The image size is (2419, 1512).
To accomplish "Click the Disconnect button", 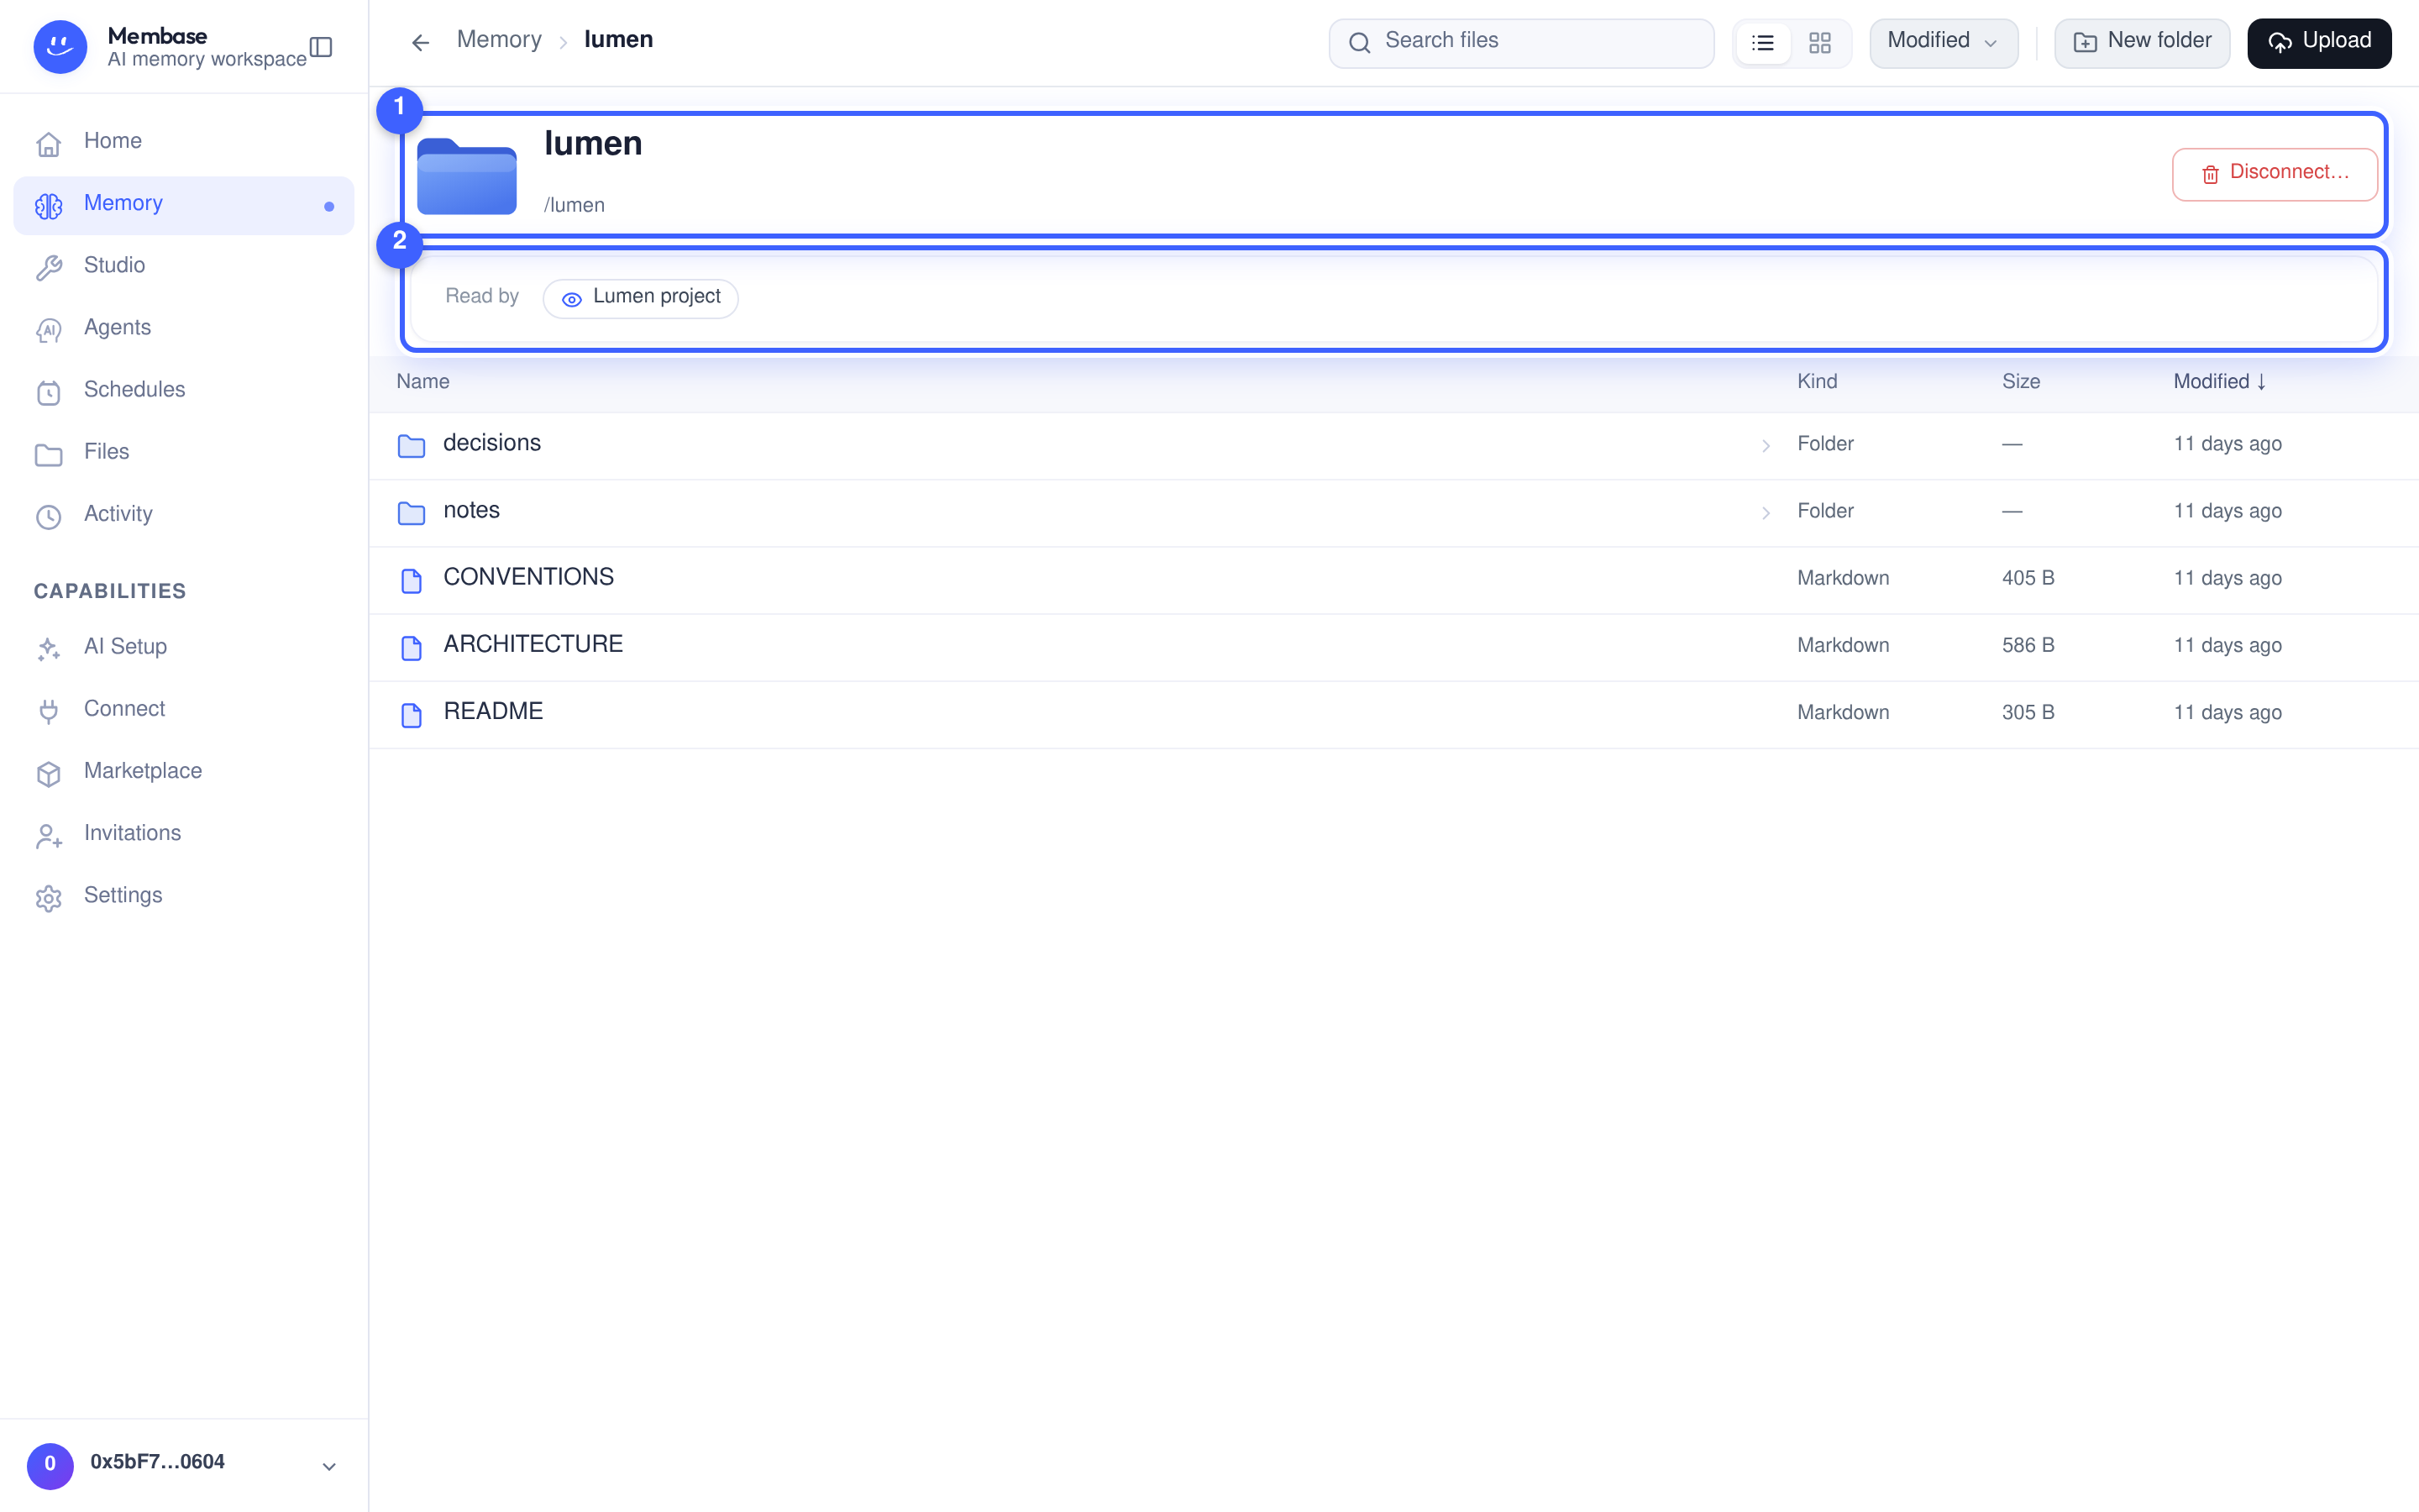I will coord(2274,173).
